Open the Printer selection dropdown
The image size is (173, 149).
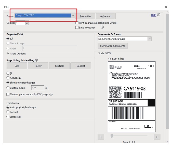45,16
